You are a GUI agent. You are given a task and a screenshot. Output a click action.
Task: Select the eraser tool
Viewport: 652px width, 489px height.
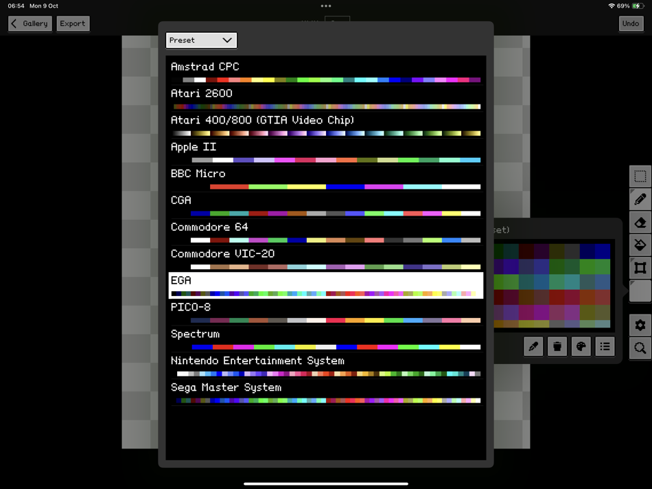640,223
